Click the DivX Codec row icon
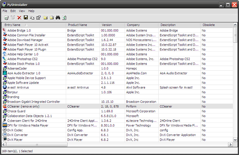This screenshot has height=155, width=239. [5, 130]
